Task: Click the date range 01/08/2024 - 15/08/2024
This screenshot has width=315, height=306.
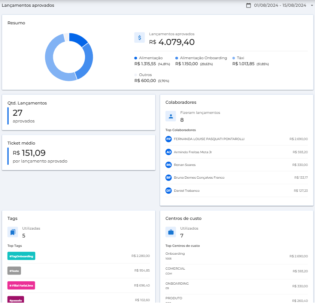Action: [280, 5]
